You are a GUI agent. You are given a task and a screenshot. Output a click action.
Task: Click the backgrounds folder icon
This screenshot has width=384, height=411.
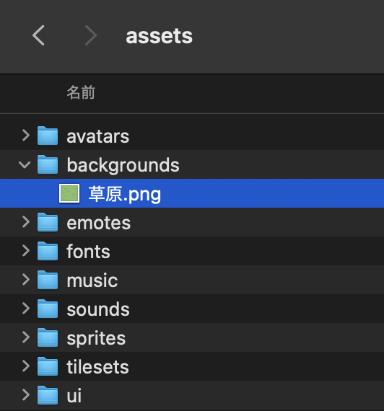click(x=48, y=164)
